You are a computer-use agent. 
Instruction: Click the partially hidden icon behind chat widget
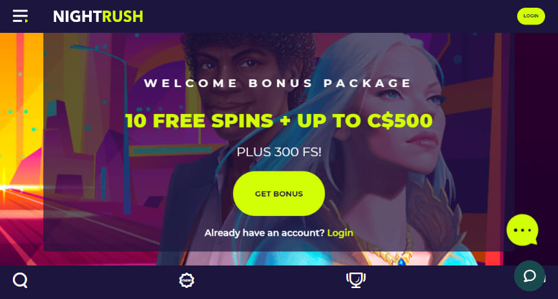544,278
